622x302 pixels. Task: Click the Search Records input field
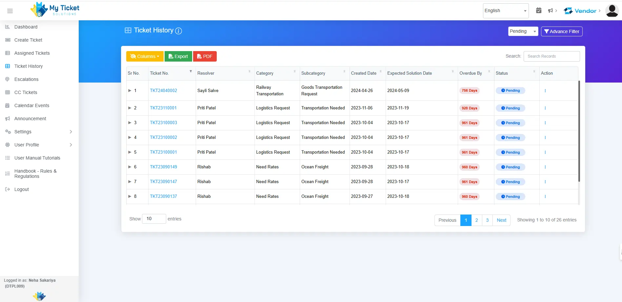pos(552,56)
